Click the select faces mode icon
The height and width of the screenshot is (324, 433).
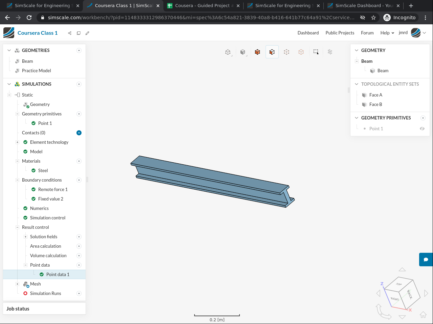pos(272,52)
